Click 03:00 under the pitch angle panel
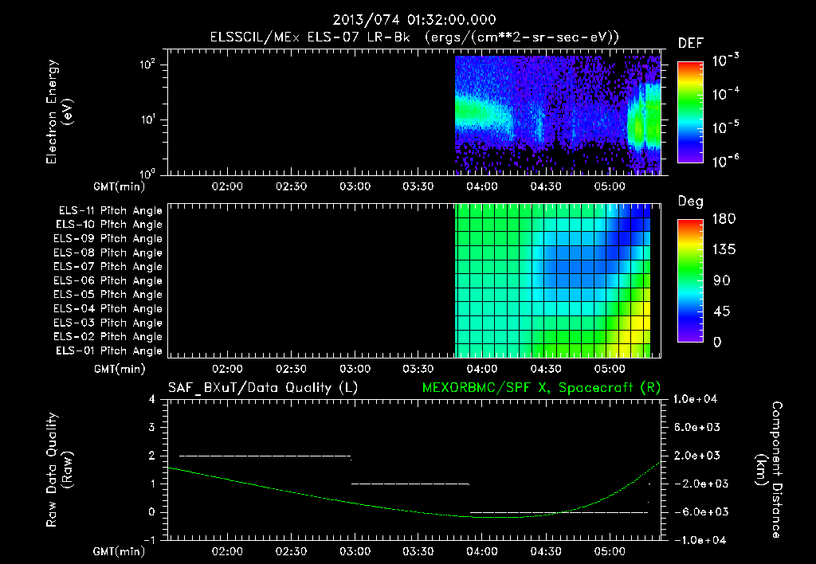 (x=355, y=369)
